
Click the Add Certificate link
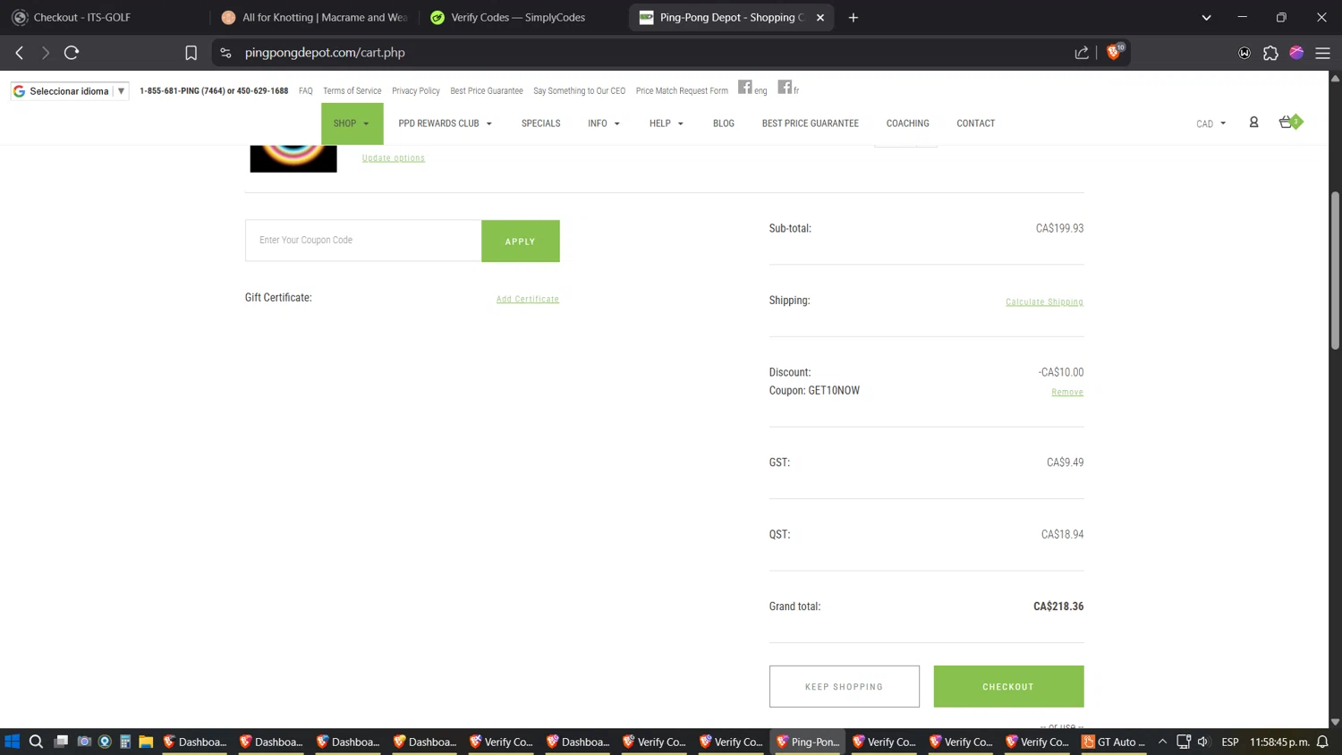point(528,299)
